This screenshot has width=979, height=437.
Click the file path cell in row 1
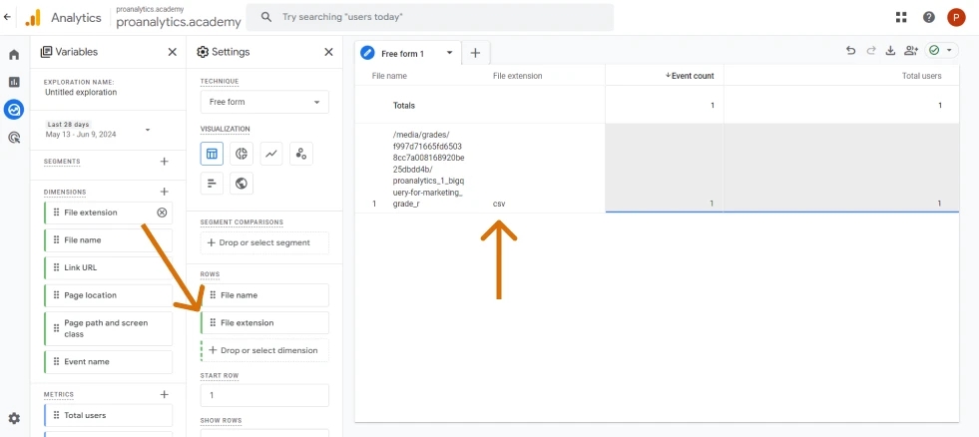(428, 170)
